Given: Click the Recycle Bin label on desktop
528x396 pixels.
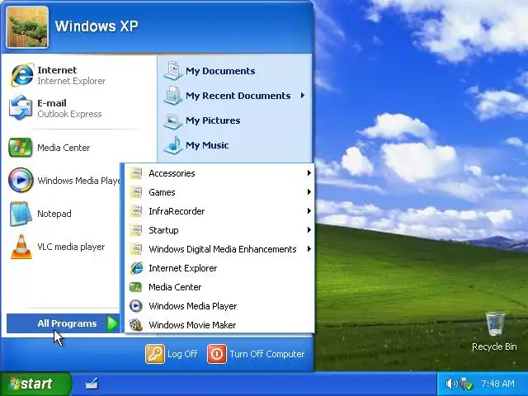Looking at the screenshot, I should pyautogui.click(x=494, y=346).
